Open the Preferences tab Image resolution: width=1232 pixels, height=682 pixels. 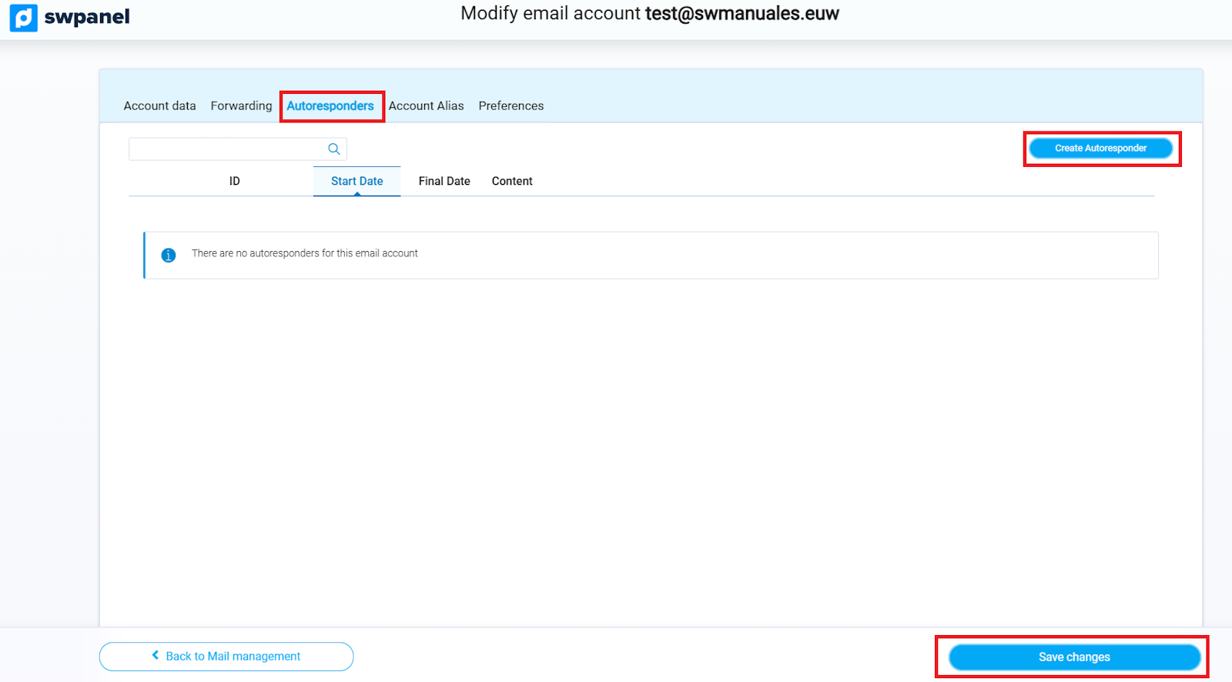pos(511,106)
